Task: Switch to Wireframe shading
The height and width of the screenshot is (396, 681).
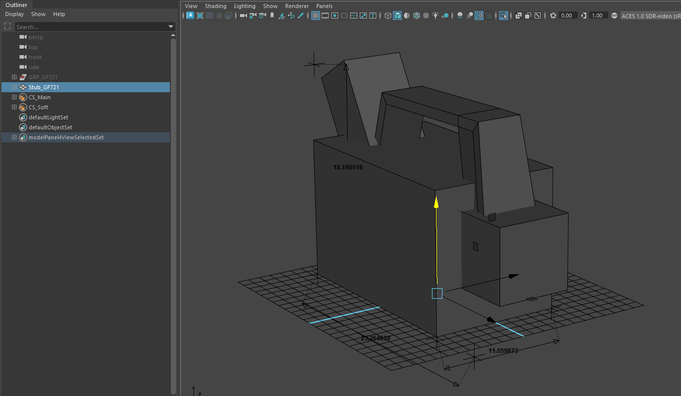Action: click(388, 16)
